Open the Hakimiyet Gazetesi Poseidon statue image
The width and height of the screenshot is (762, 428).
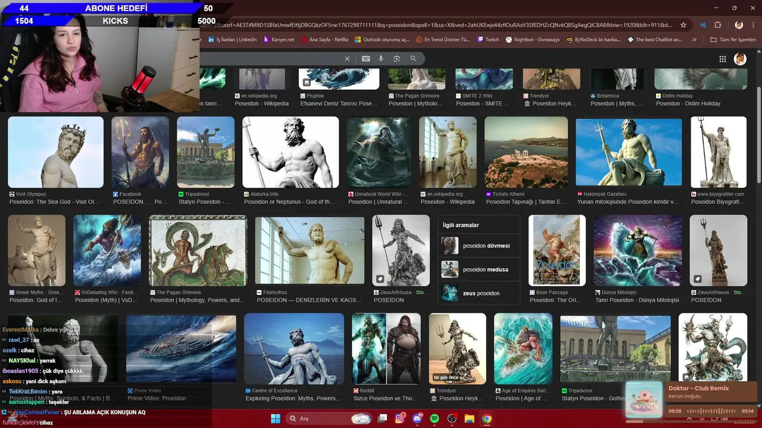tap(629, 152)
